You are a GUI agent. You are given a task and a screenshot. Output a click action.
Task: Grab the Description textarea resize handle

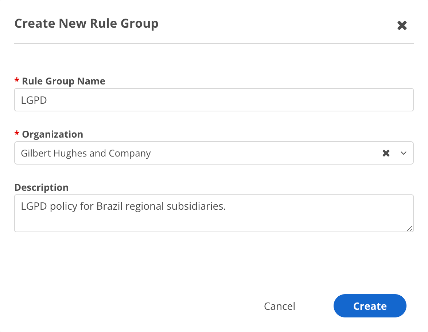[409, 228]
